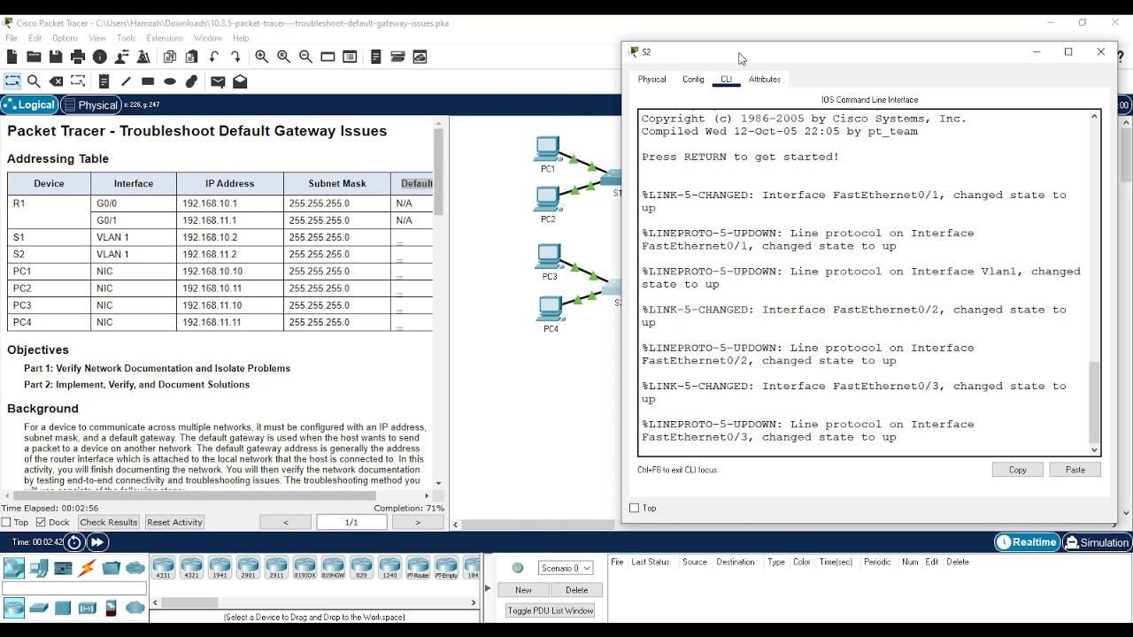The height and width of the screenshot is (637, 1133).
Task: Select Connections lightning bolt category
Action: pos(87,568)
